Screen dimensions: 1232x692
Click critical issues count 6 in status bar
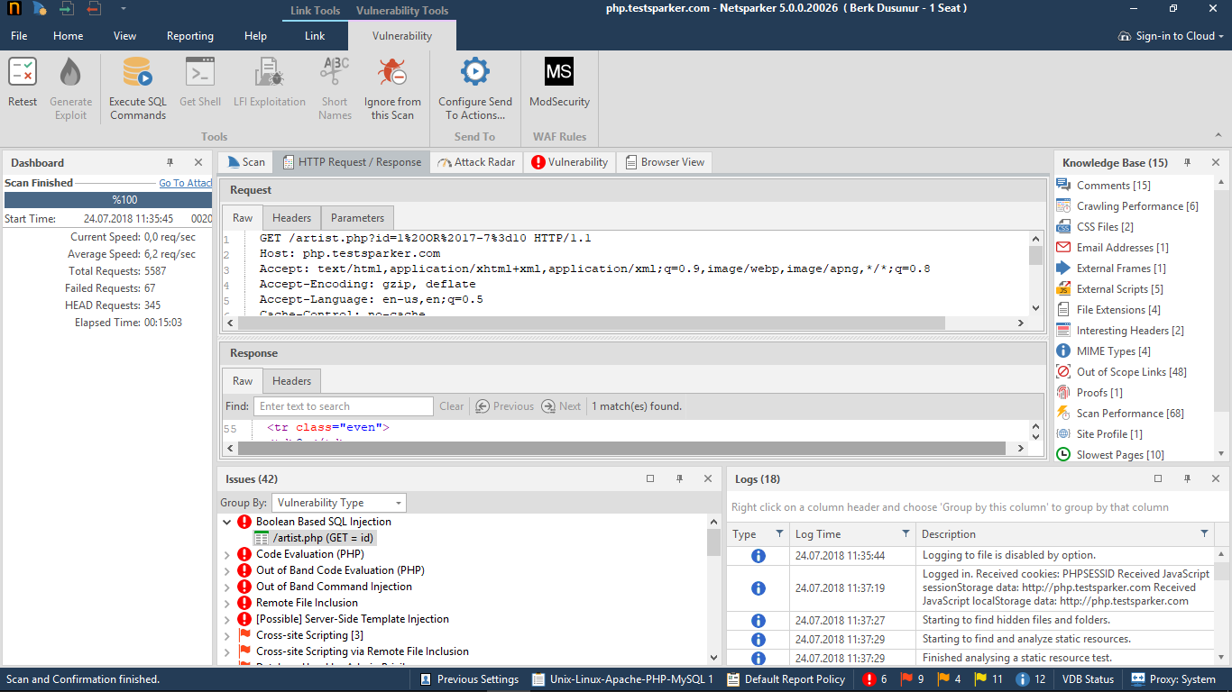(x=875, y=679)
